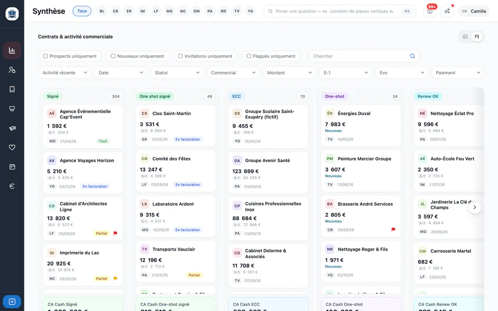This screenshot has width=498, height=311.
Task: Open the contacts people icon in sidebar
Action: (x=12, y=70)
